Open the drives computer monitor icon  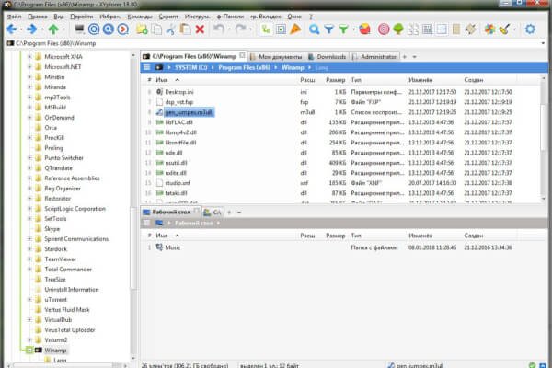[79, 29]
